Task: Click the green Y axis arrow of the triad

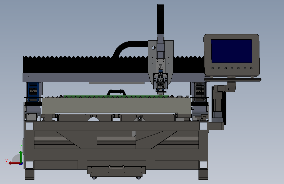Action: click(x=21, y=156)
